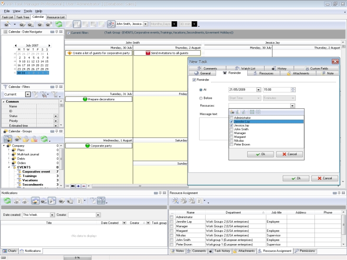The height and width of the screenshot is (260, 347).
Task: Click next month arrow in Date Navigator
Action: [x=49, y=45]
